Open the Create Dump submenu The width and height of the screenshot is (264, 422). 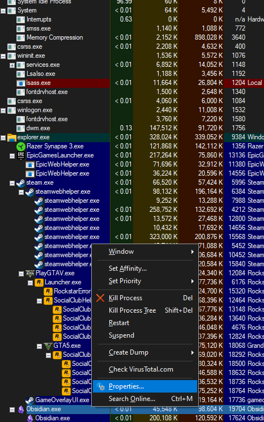[x=146, y=352]
